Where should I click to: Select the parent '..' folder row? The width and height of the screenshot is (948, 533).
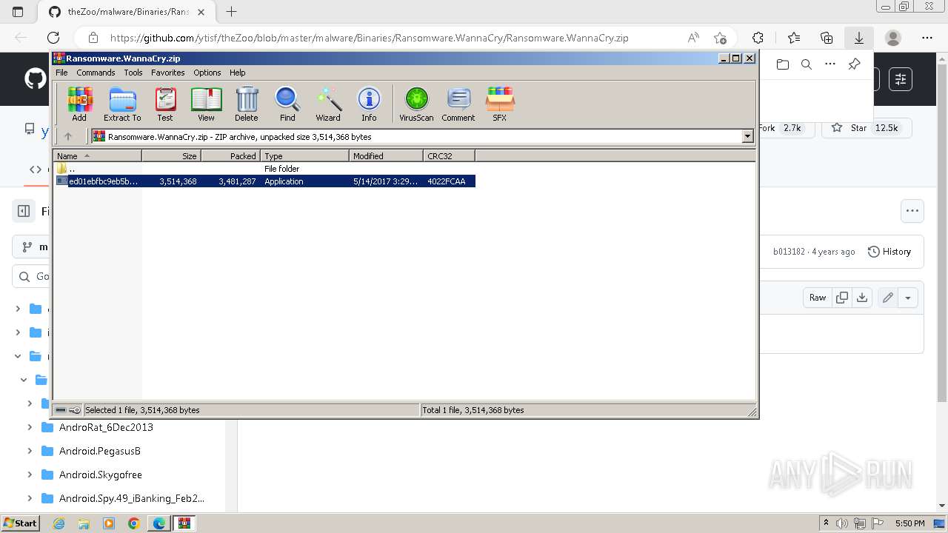[264, 169]
